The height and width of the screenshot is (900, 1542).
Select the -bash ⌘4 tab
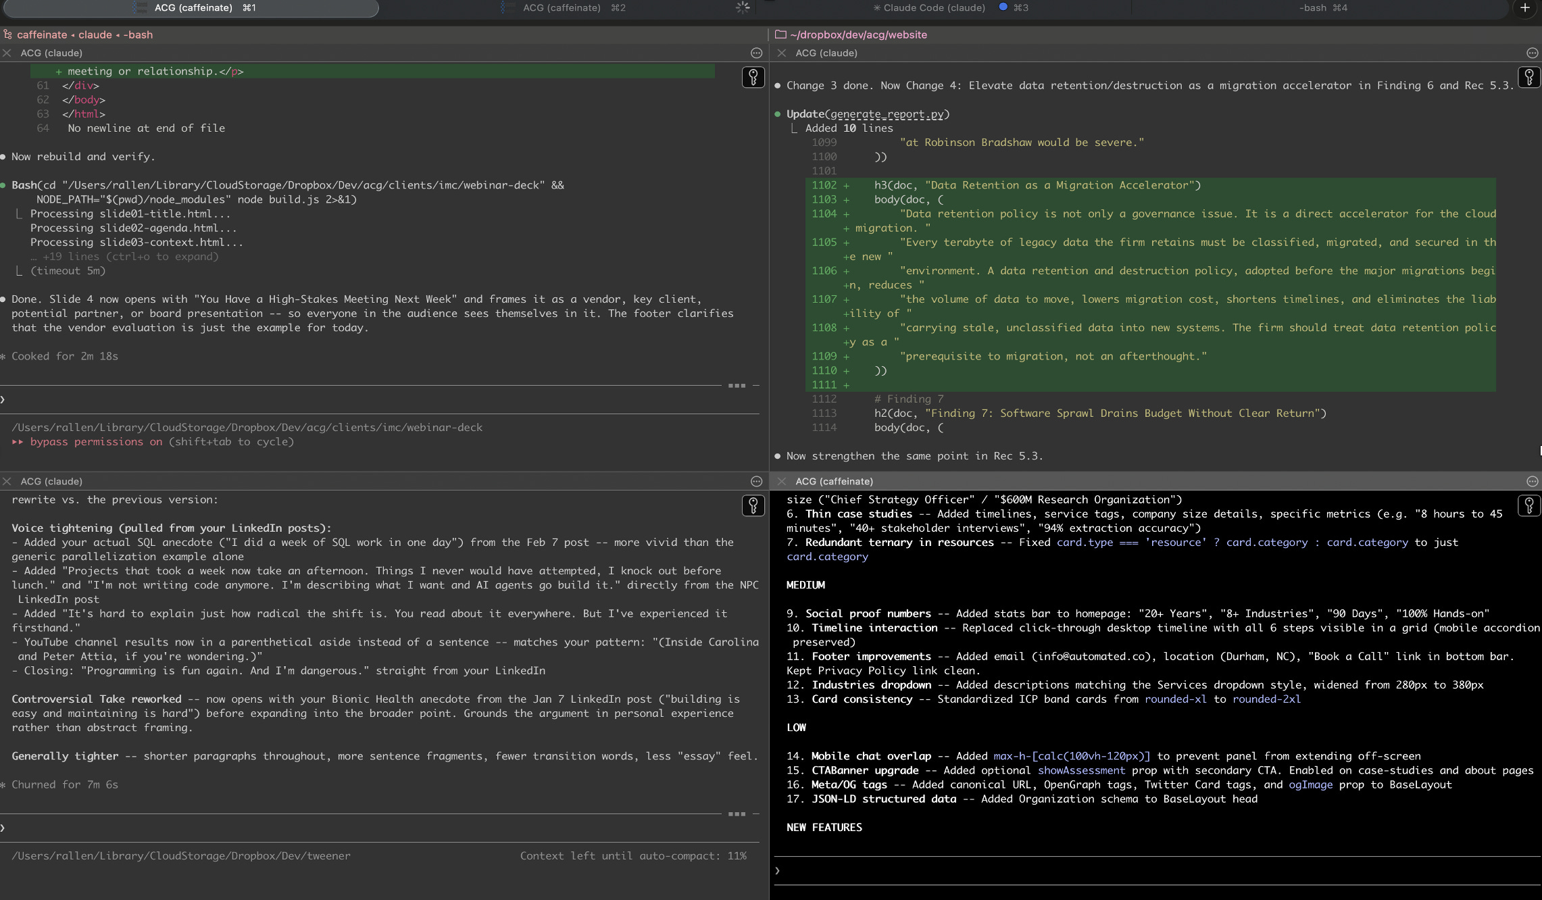point(1322,8)
